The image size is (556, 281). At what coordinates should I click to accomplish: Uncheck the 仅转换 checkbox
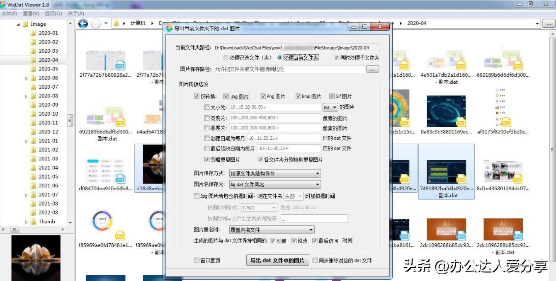tap(197, 96)
